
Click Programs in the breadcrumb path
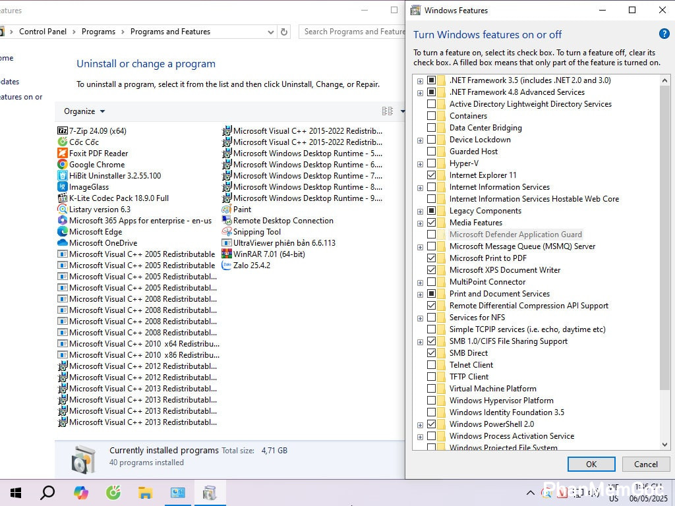(x=98, y=32)
